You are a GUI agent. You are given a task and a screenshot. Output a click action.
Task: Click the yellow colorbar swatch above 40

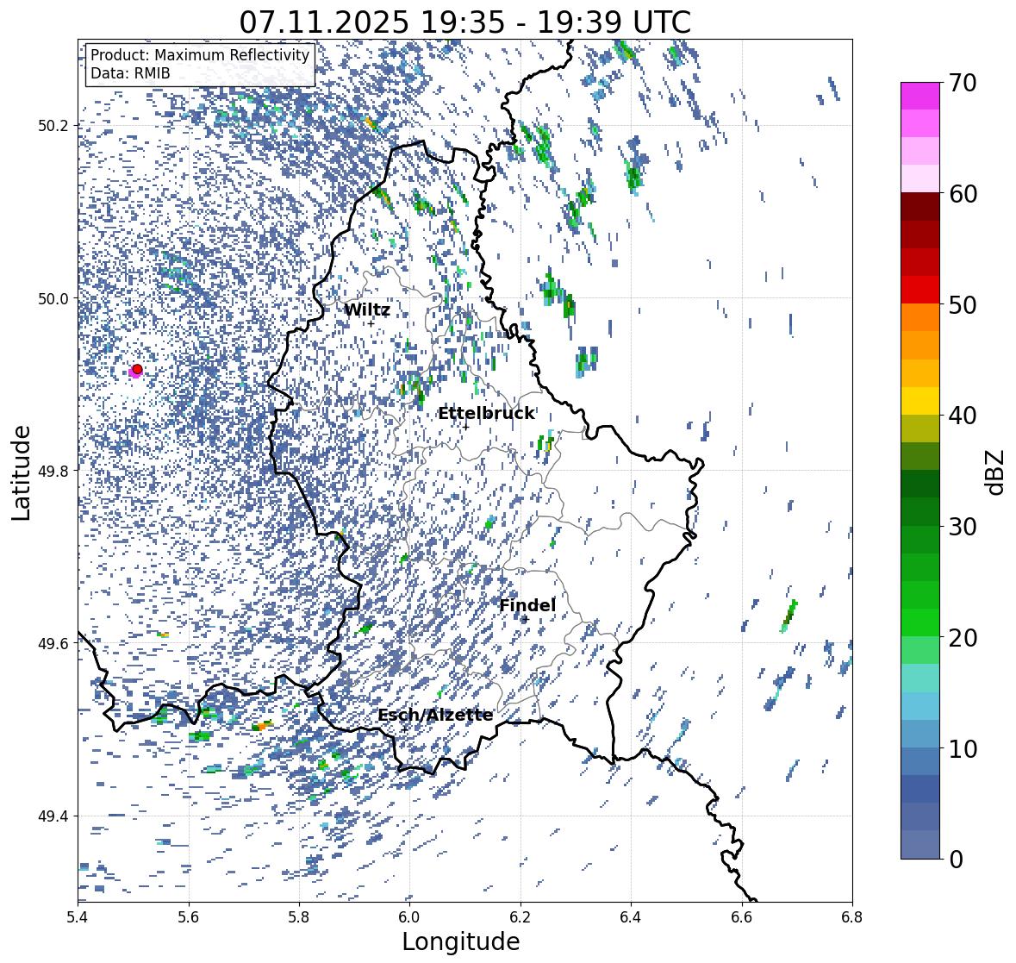pyautogui.click(x=920, y=401)
